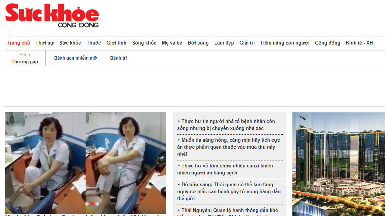Select the first carousel dot indicator
The height and width of the screenshot is (216, 385).
tap(87, 204)
